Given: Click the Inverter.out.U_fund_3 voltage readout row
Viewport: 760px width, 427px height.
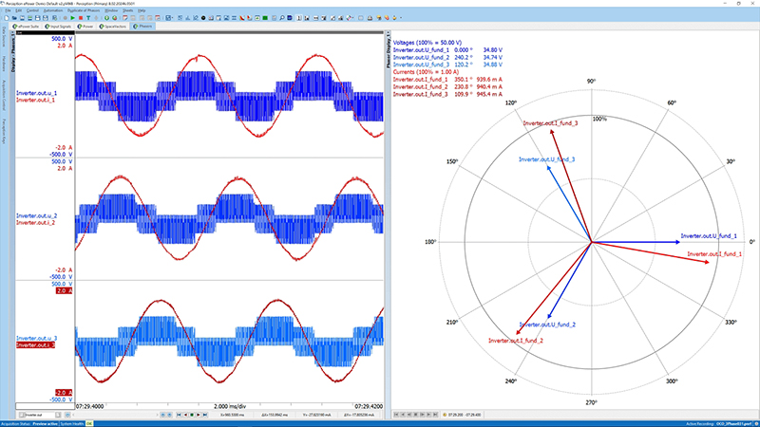Looking at the screenshot, I should point(447,65).
